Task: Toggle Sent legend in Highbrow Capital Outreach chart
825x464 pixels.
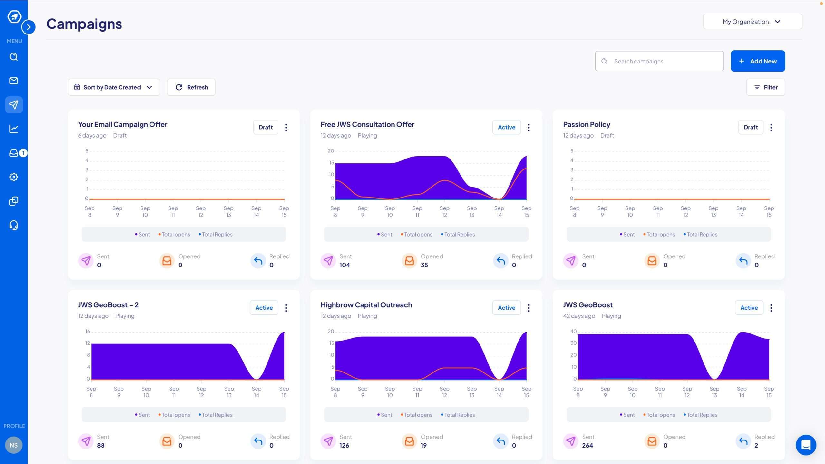Action: (384, 415)
